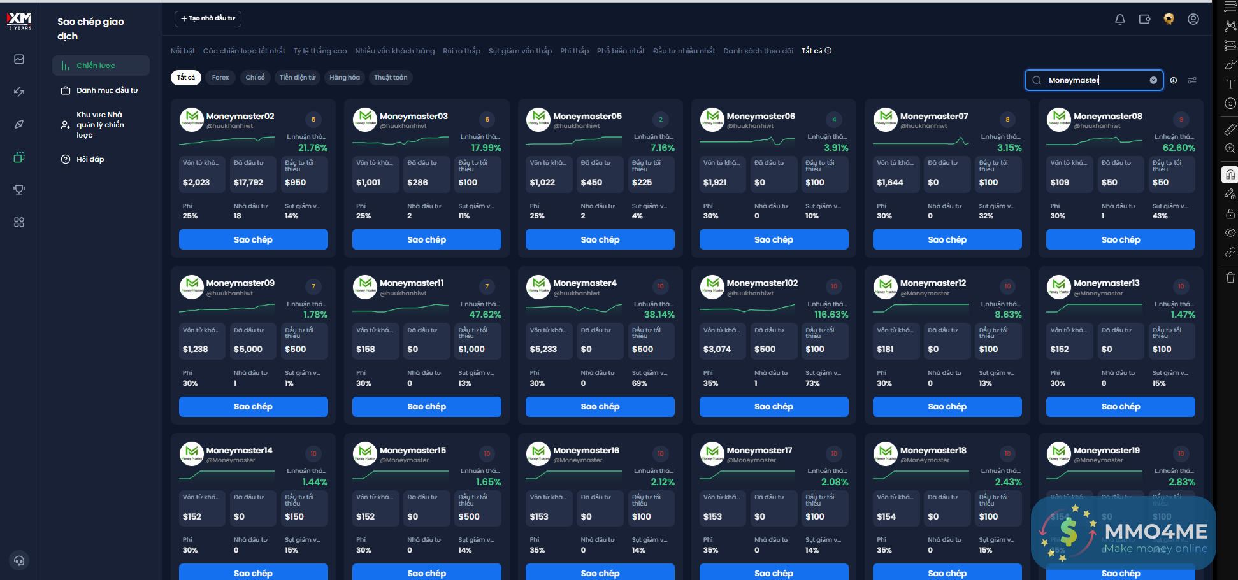Filter strategies by the Hàng hóa chip
This screenshot has height=580, width=1238.
tap(345, 78)
